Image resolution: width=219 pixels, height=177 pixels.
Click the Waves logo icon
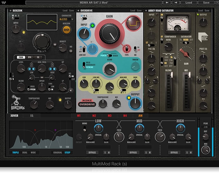pos(3,3)
